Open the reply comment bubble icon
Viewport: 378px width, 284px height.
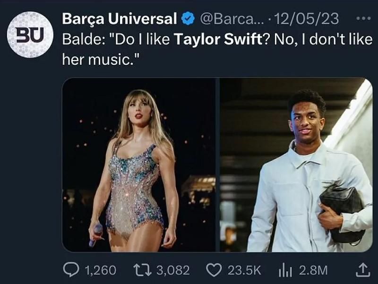tap(71, 270)
